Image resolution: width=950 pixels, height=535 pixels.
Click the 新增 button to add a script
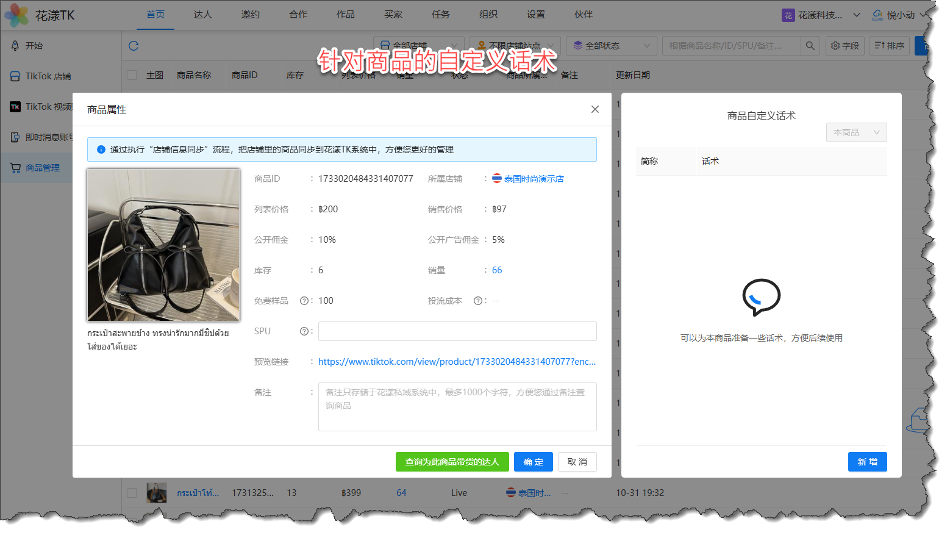(866, 462)
